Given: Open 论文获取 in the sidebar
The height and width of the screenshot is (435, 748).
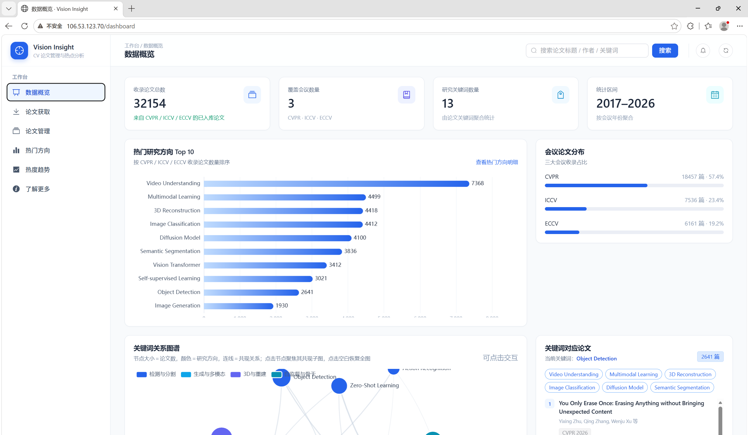Looking at the screenshot, I should (x=56, y=111).
